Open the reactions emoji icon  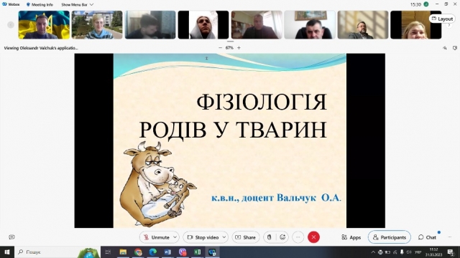tap(282, 237)
